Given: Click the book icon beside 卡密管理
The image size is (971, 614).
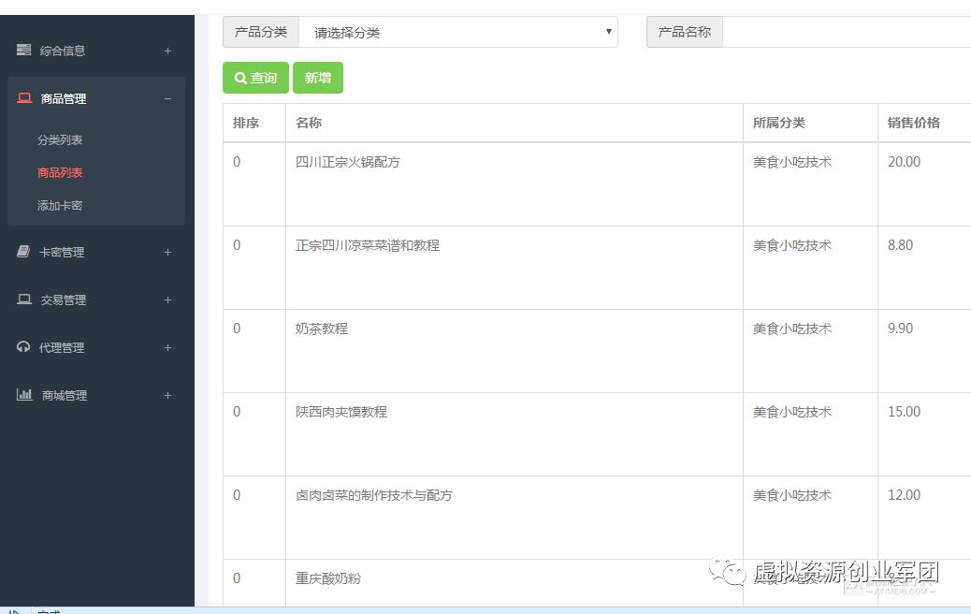Looking at the screenshot, I should tap(22, 252).
